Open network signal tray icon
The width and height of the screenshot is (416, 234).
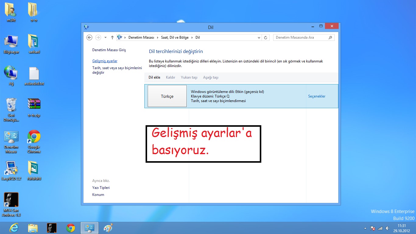tap(380, 228)
